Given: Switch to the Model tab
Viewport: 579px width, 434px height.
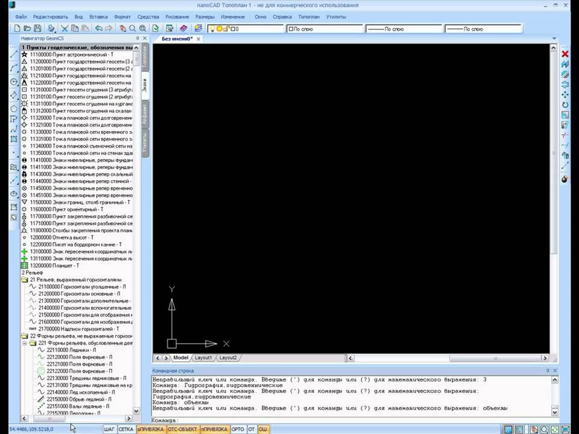Looking at the screenshot, I should (180, 358).
